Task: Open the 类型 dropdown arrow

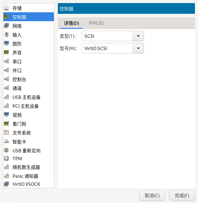Action: 138,36
